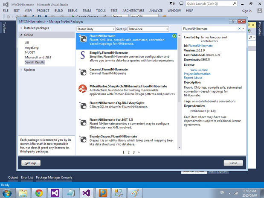Select the NUGET package source
Screen dimensions: 264x198
(30, 52)
